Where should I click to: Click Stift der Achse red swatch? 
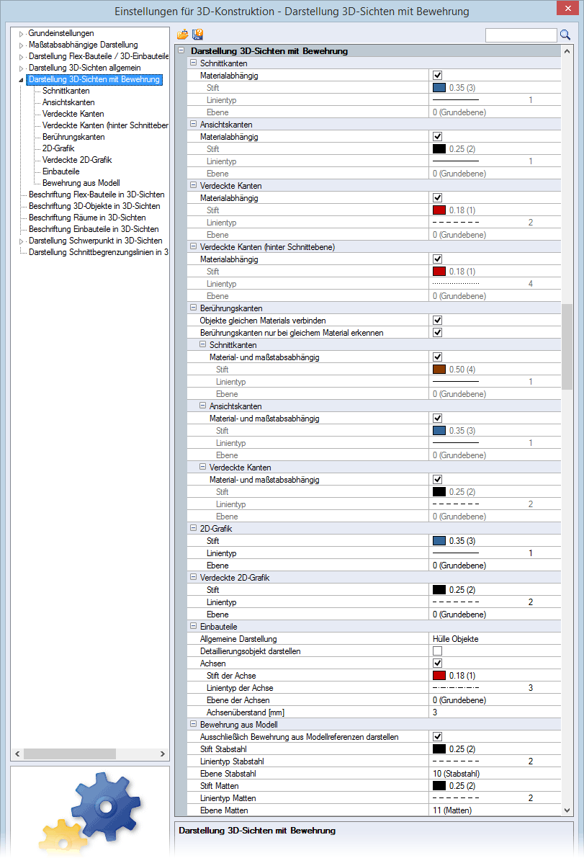pyautogui.click(x=439, y=676)
